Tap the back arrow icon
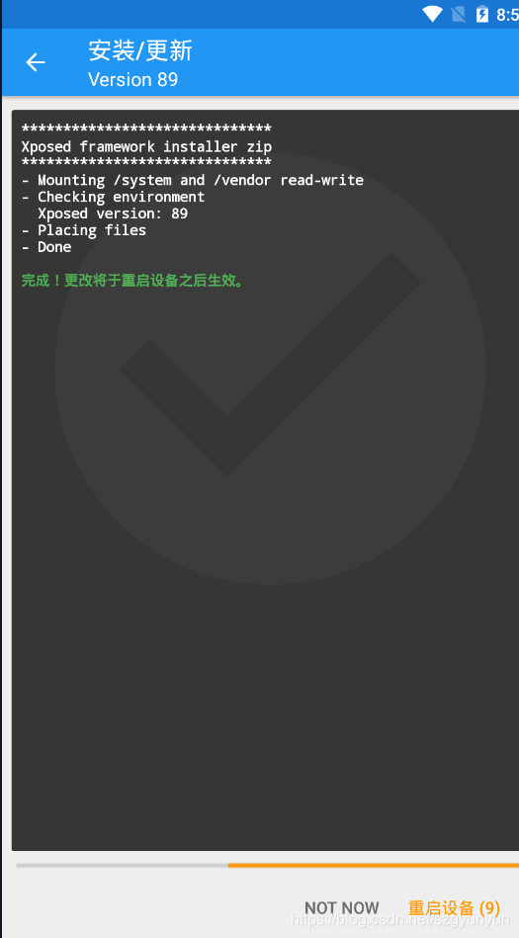 [x=36, y=62]
